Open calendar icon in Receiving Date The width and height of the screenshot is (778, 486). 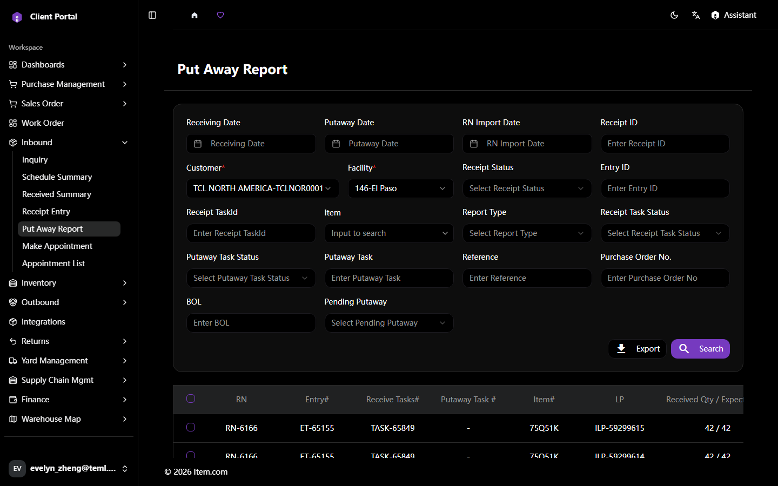(198, 144)
